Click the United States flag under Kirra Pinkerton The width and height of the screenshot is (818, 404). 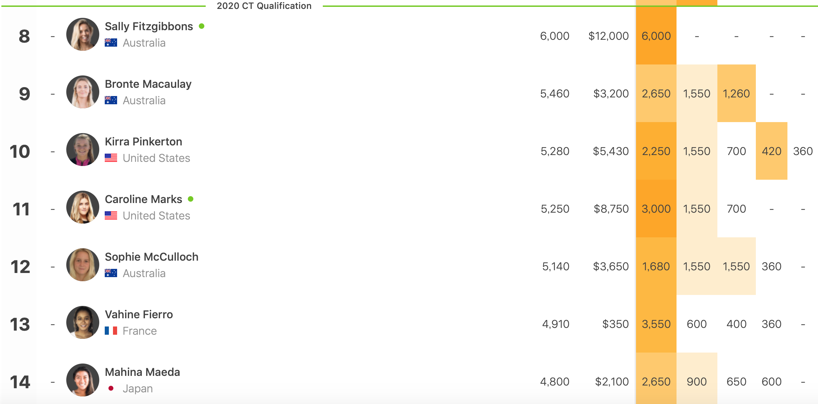[x=111, y=158]
